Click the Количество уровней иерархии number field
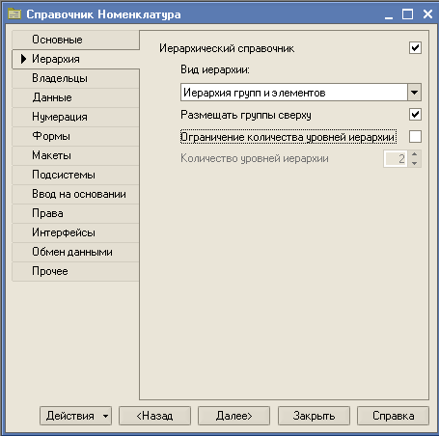Viewport: 439px width, 436px height. pyautogui.click(x=396, y=158)
